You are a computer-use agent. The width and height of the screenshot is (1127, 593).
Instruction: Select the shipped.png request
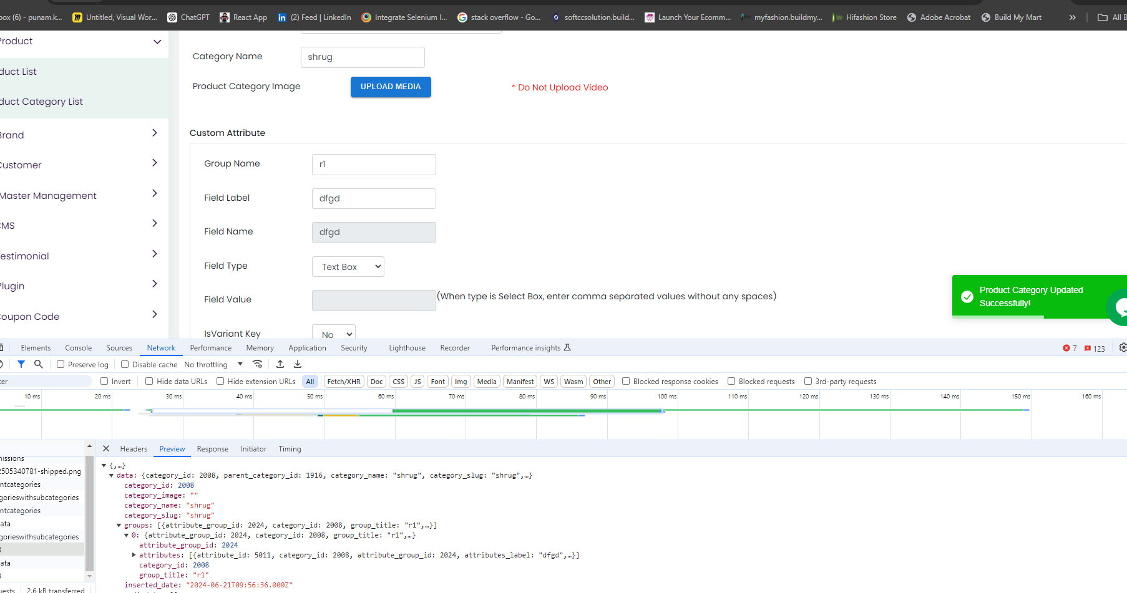coord(42,471)
